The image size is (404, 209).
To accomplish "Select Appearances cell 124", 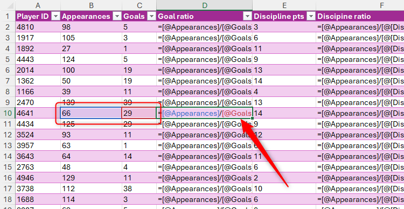I will (x=91, y=59).
